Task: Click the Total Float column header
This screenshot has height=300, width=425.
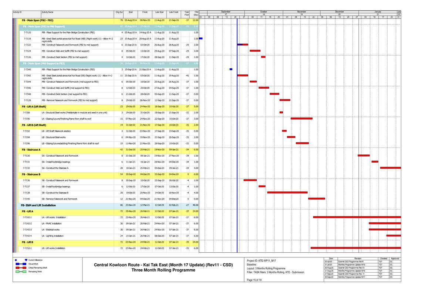Action: (187, 14)
